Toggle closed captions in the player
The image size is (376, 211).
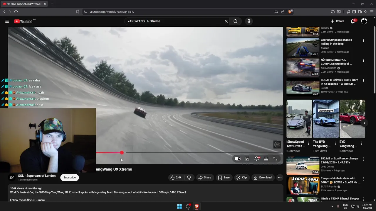[247, 159]
